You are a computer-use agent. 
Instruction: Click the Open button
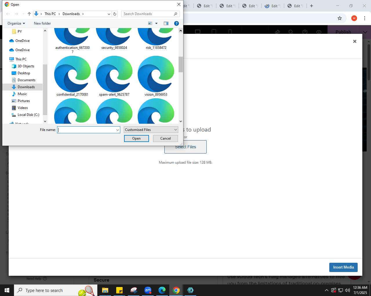[x=137, y=138]
